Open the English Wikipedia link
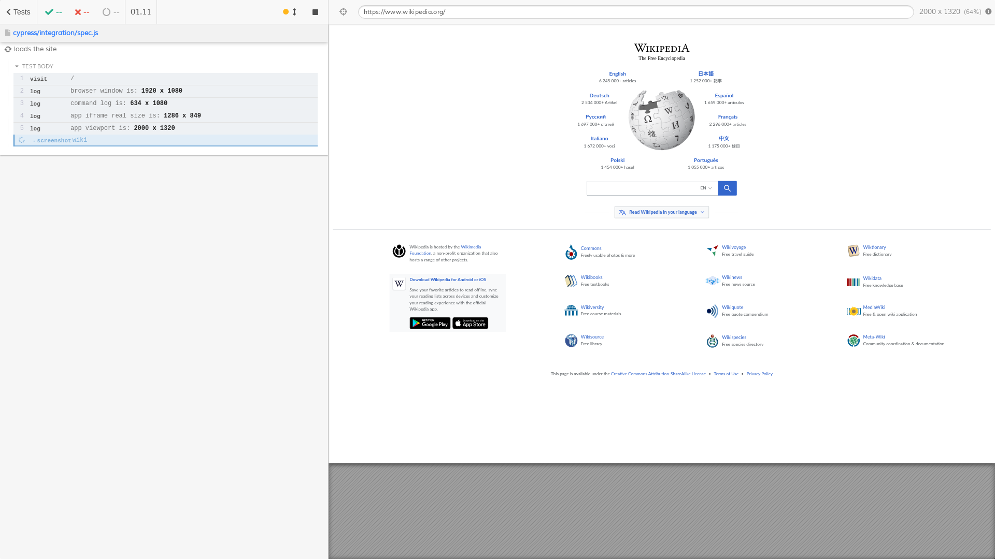 pyautogui.click(x=617, y=74)
